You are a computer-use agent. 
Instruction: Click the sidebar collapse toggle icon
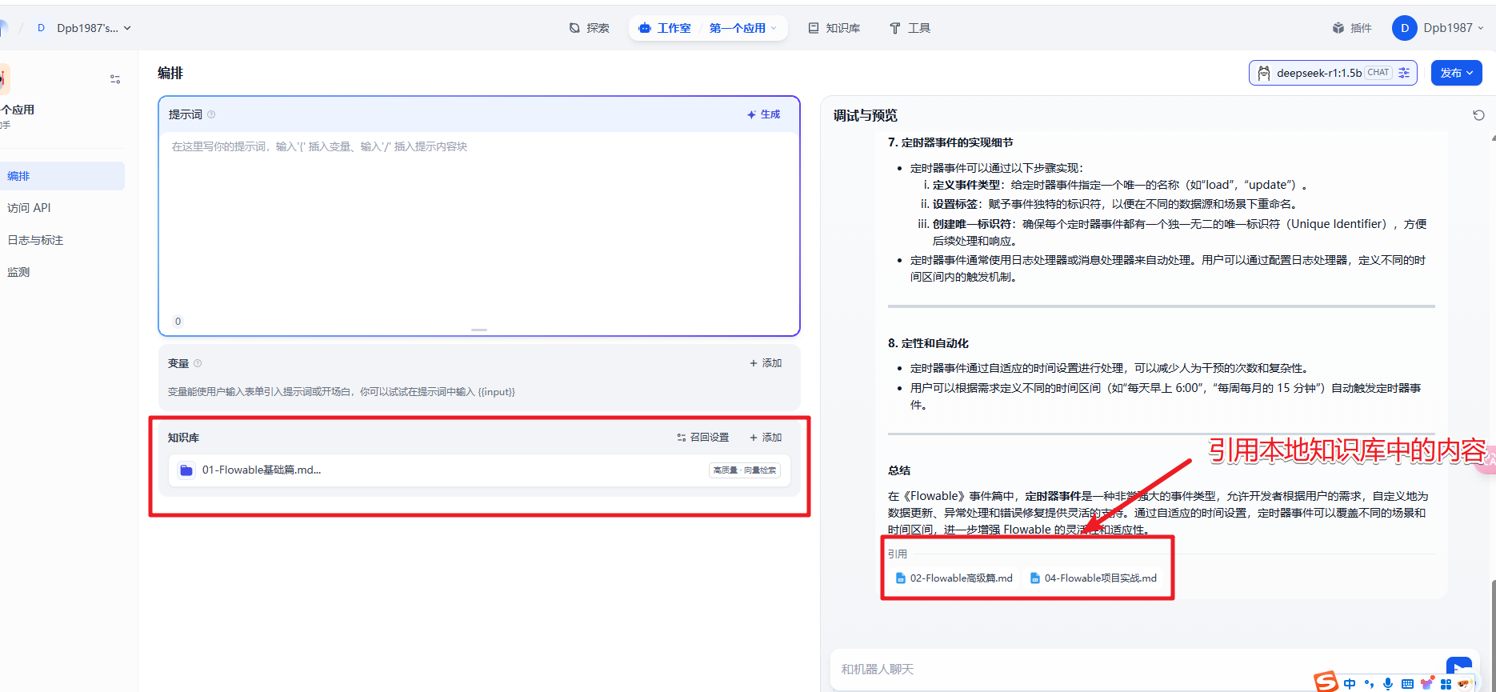pyautogui.click(x=115, y=79)
